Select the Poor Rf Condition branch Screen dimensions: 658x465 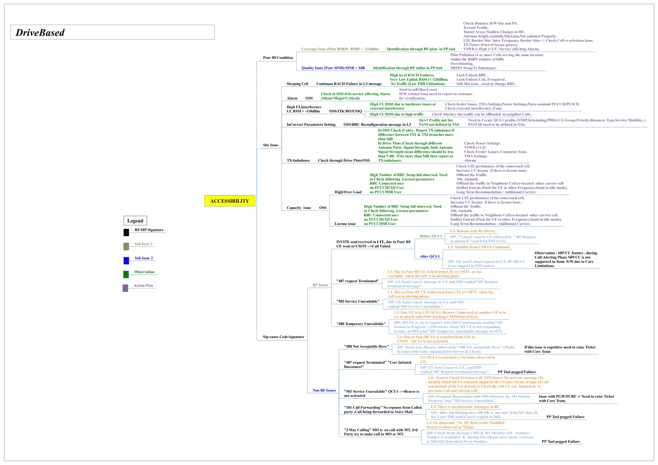click(x=278, y=58)
